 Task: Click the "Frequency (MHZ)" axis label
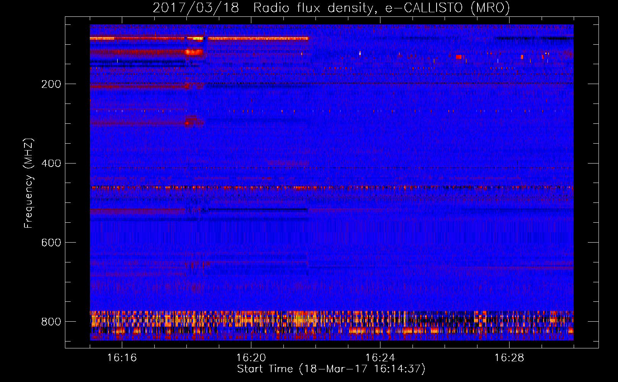pos(28,183)
